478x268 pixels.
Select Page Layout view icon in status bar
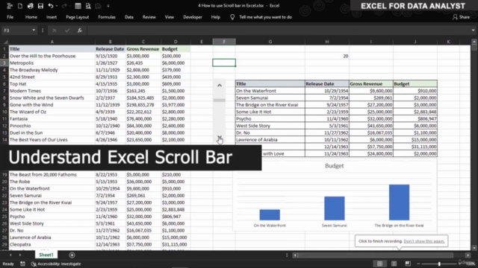coord(394,264)
